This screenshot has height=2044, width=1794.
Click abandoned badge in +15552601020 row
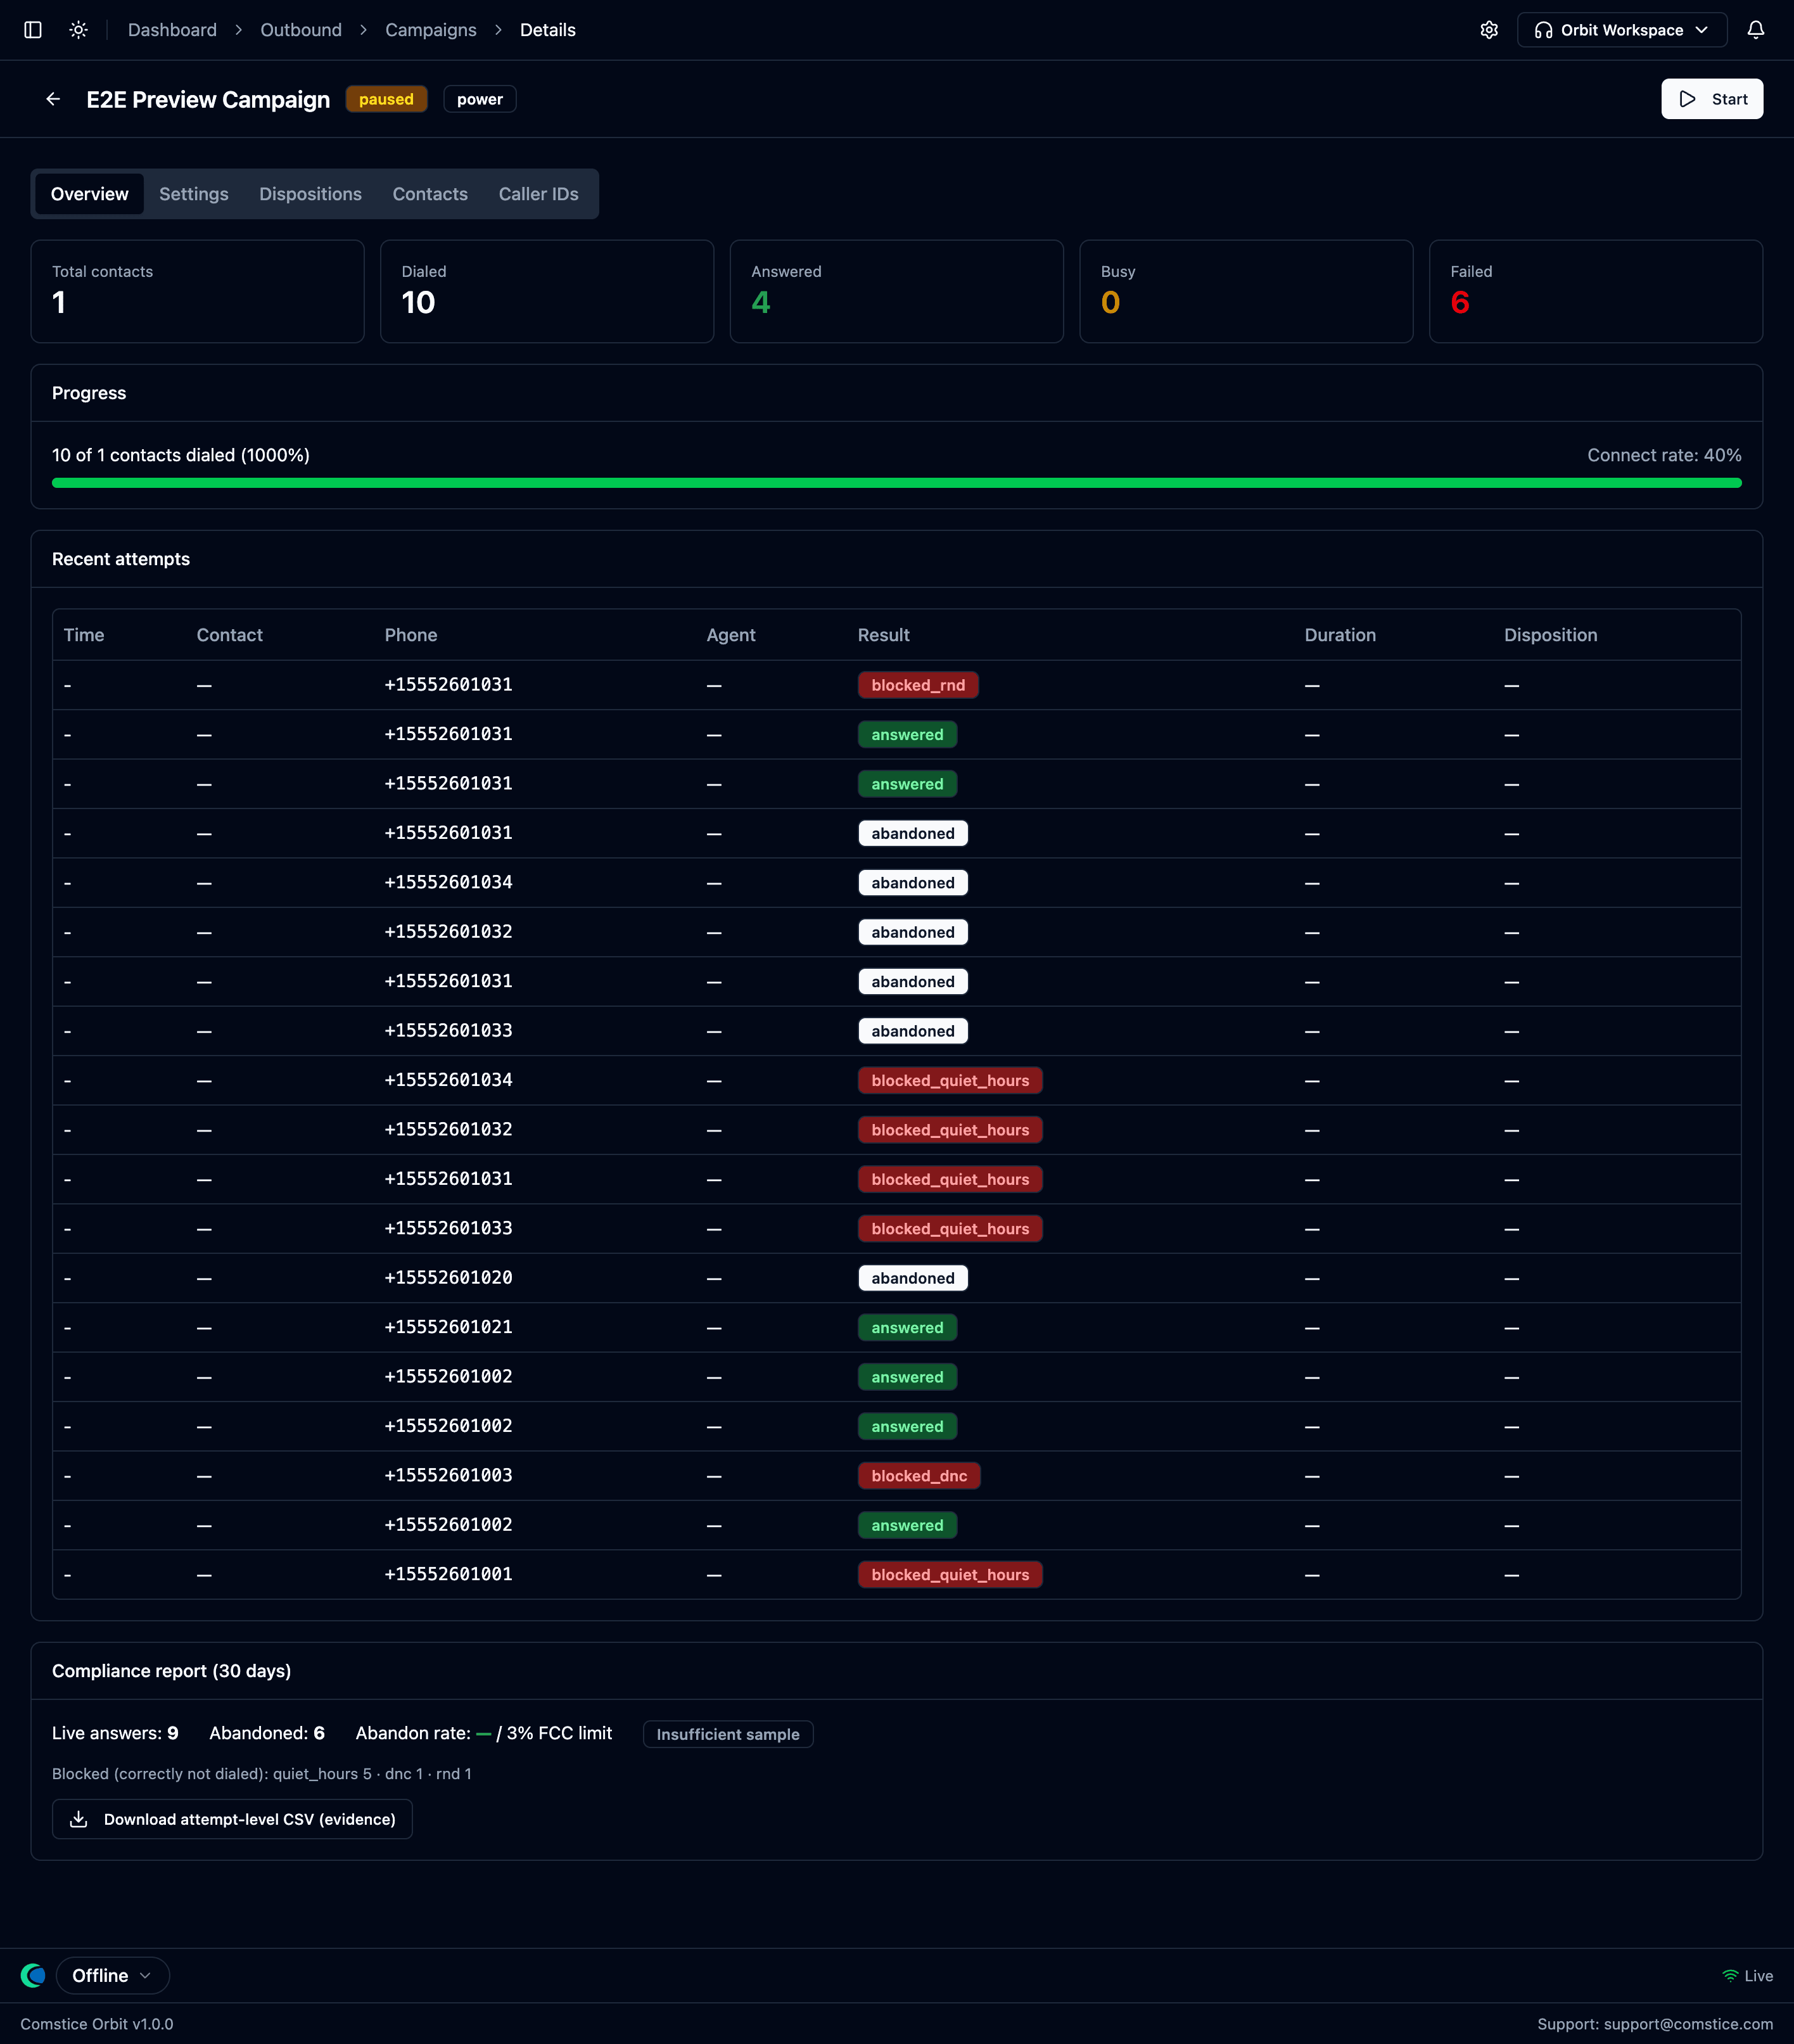[913, 1278]
